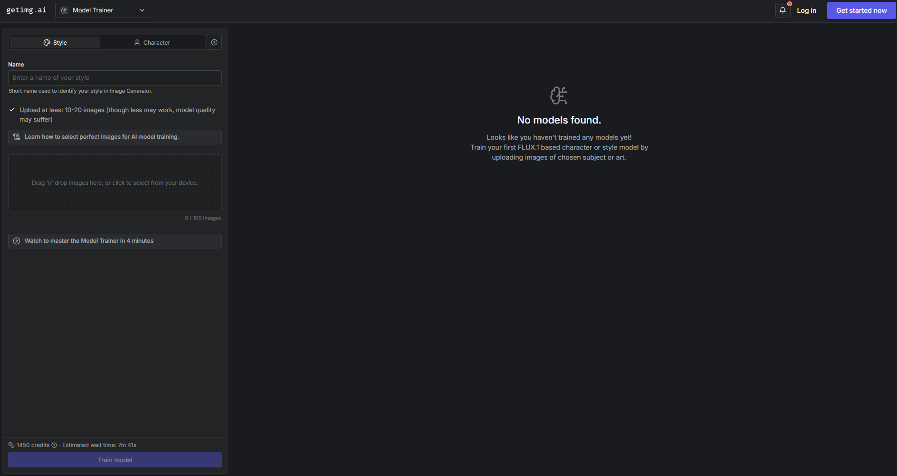Viewport: 897px width, 476px height.
Task: Switch to the Style tab
Action: 55,43
